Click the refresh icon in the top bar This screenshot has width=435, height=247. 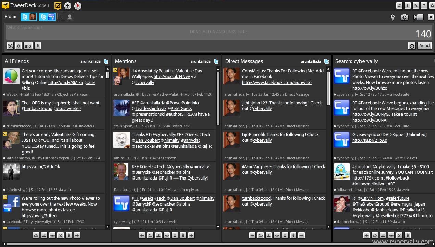pyautogui.click(x=399, y=5)
